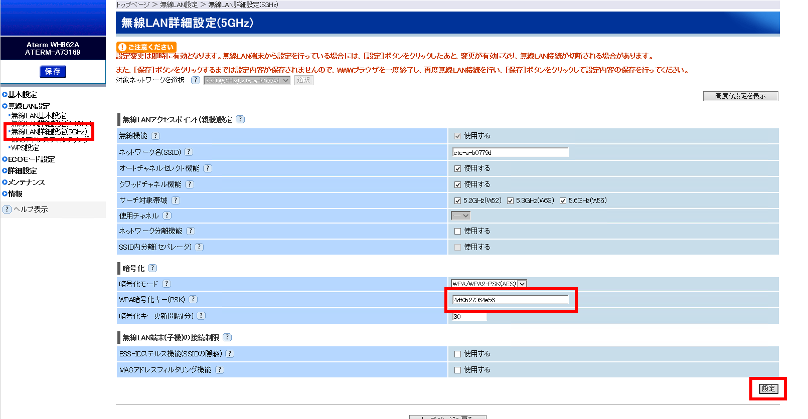The height and width of the screenshot is (419, 808).
Task: Uncheck オートチャネルセレクト機能 checkbox
Action: 457,168
